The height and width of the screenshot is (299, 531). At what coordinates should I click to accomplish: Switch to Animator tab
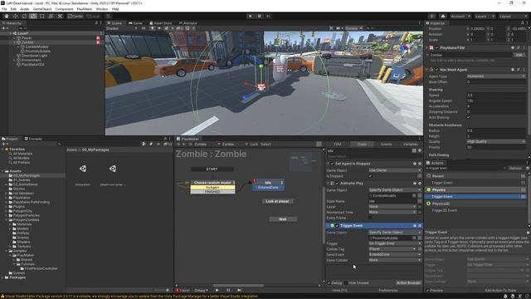pos(188,23)
